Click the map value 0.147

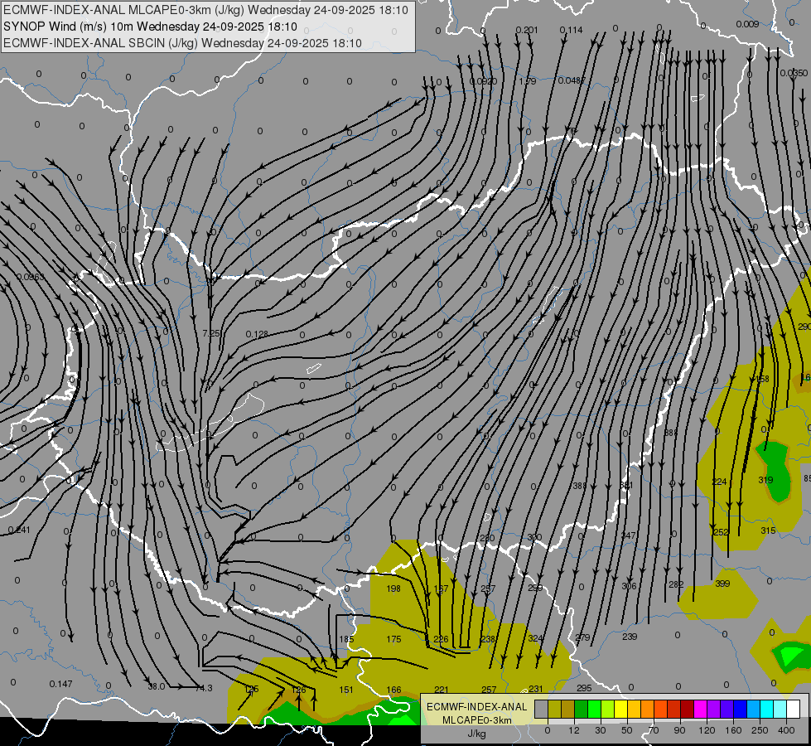click(61, 685)
